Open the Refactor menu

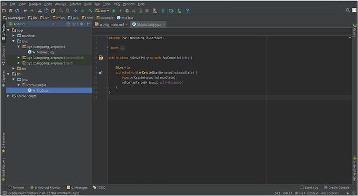[x=75, y=4]
